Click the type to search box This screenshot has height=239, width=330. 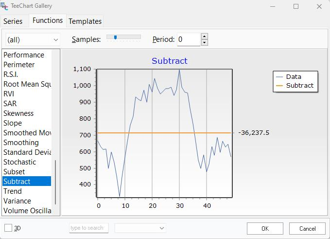[89, 228]
